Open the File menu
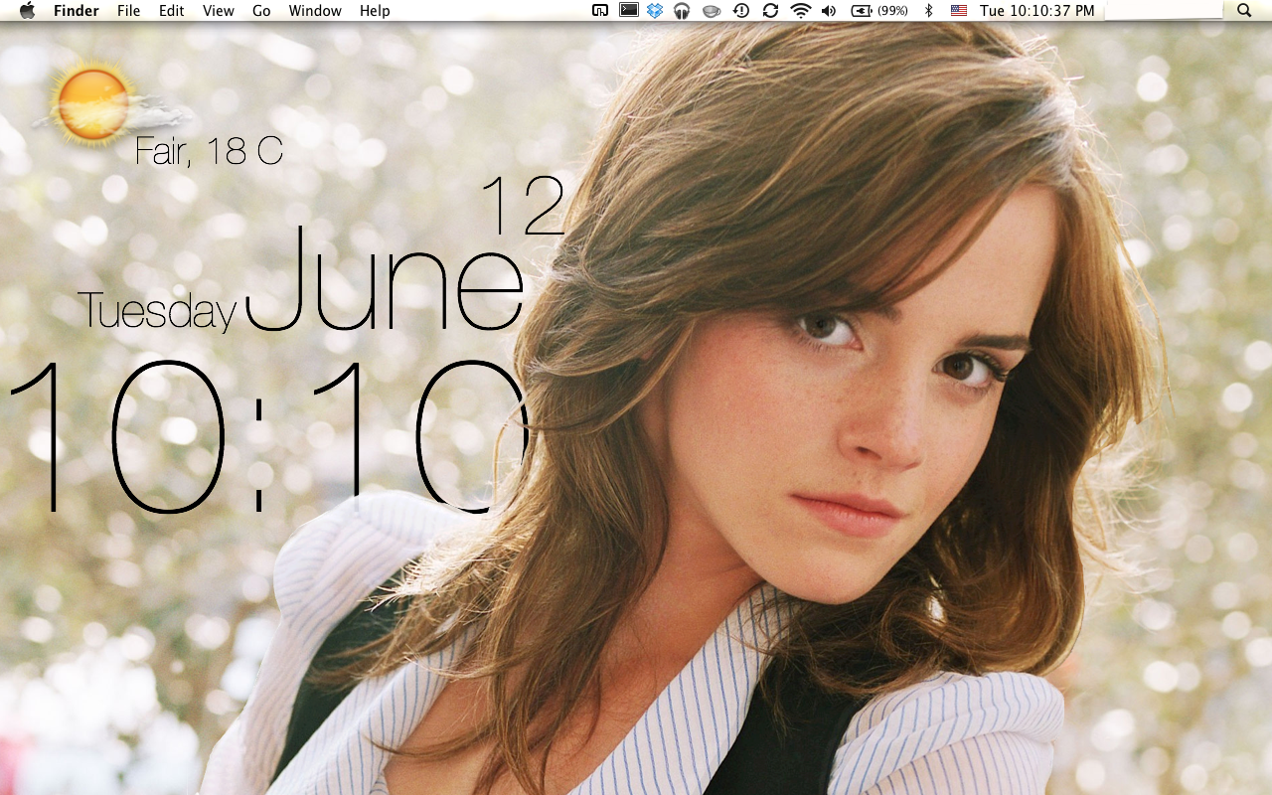Screen dimensions: 1272x795 (x=128, y=11)
